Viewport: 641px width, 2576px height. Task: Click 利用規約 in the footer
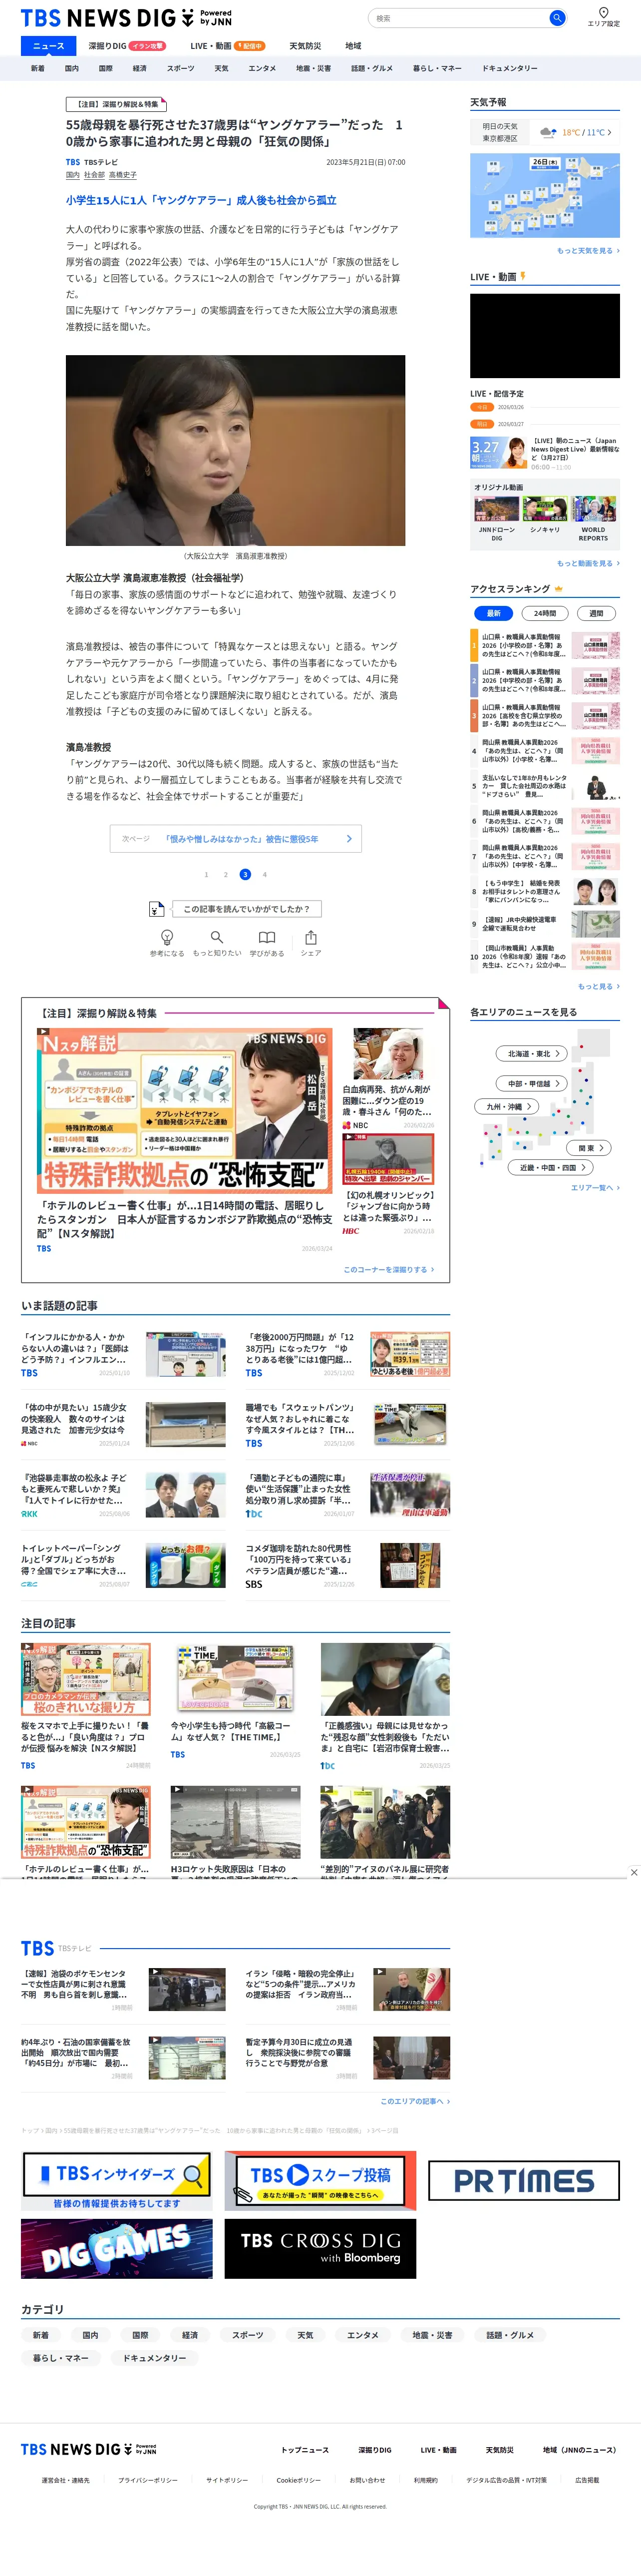tap(426, 2480)
